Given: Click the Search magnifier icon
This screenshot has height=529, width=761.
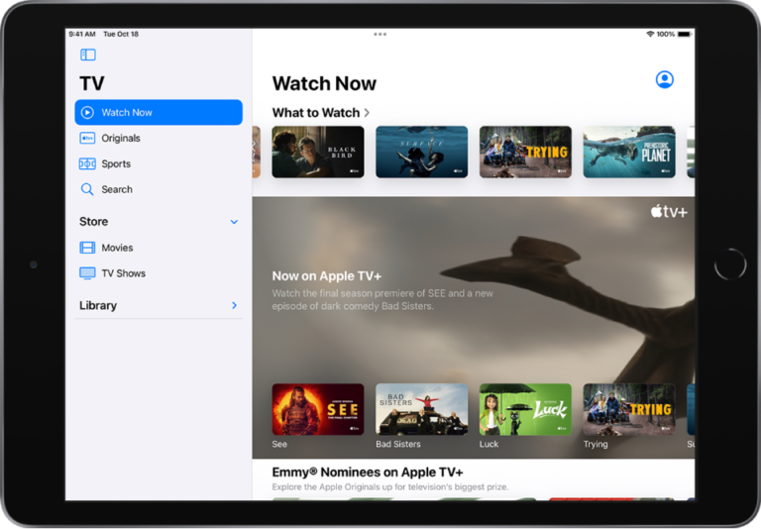Looking at the screenshot, I should 87,189.
